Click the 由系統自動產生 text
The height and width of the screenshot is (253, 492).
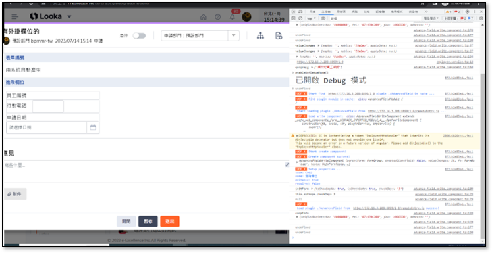tap(23, 70)
